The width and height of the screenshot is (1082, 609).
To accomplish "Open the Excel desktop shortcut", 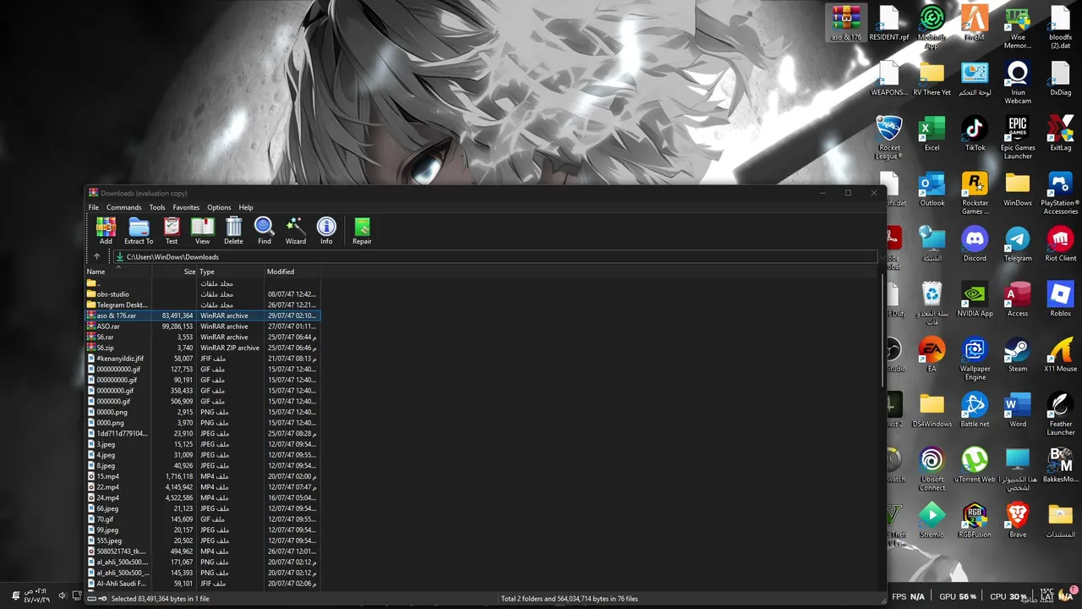I will pyautogui.click(x=932, y=133).
